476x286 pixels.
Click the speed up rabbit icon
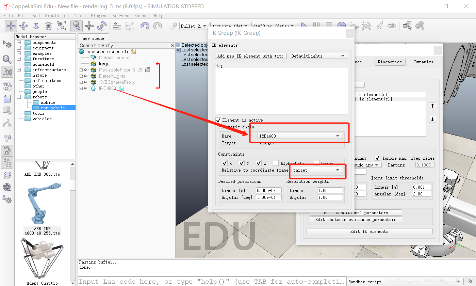(366, 26)
